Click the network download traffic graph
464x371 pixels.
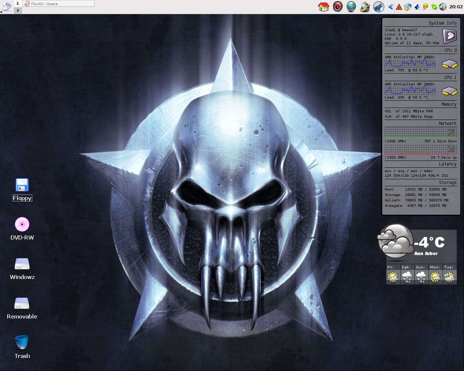(x=421, y=133)
